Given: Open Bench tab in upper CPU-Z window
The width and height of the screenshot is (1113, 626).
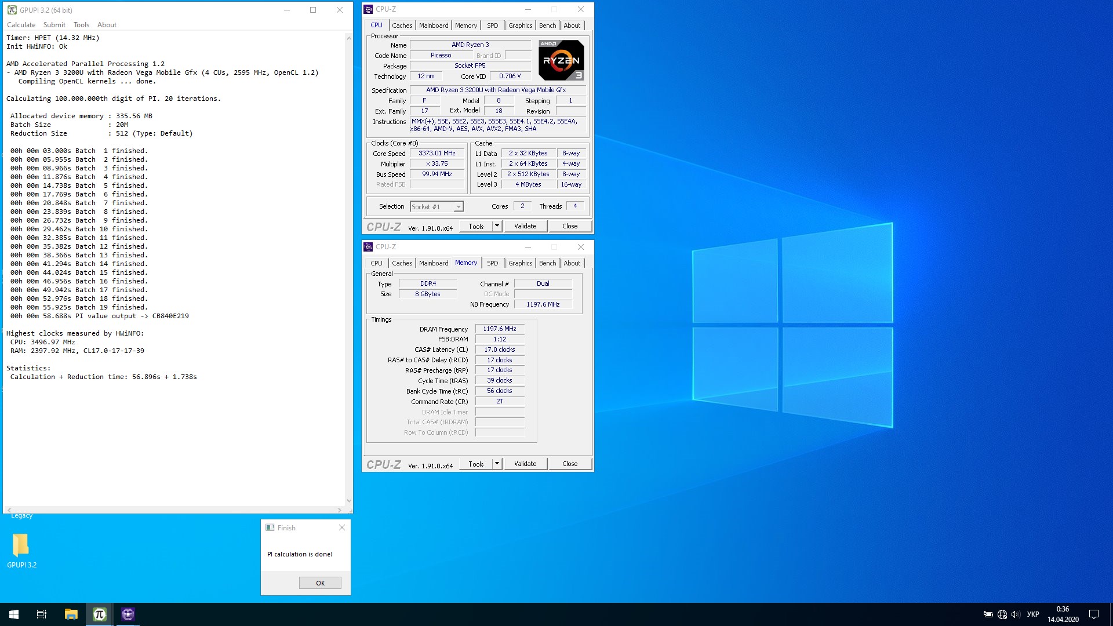Looking at the screenshot, I should coord(547,26).
